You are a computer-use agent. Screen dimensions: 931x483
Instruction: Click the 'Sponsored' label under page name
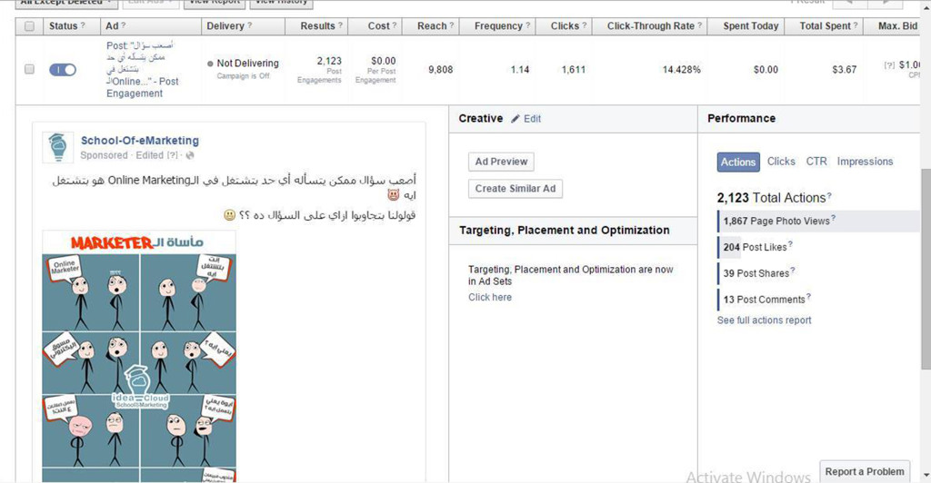click(104, 155)
